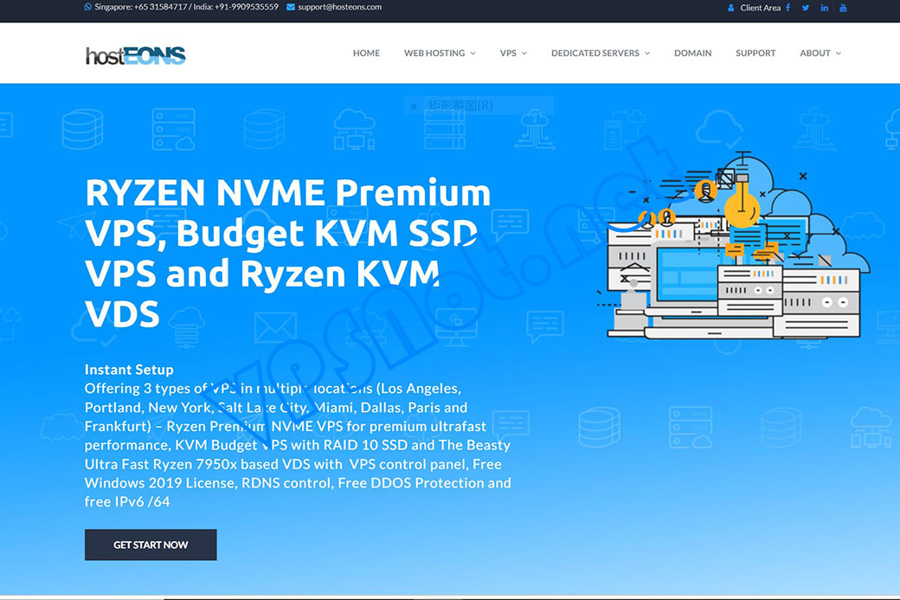Screen dimensions: 900x600
Task: Expand the DEDICATED SERVERS dropdown chevron
Action: coord(647,54)
